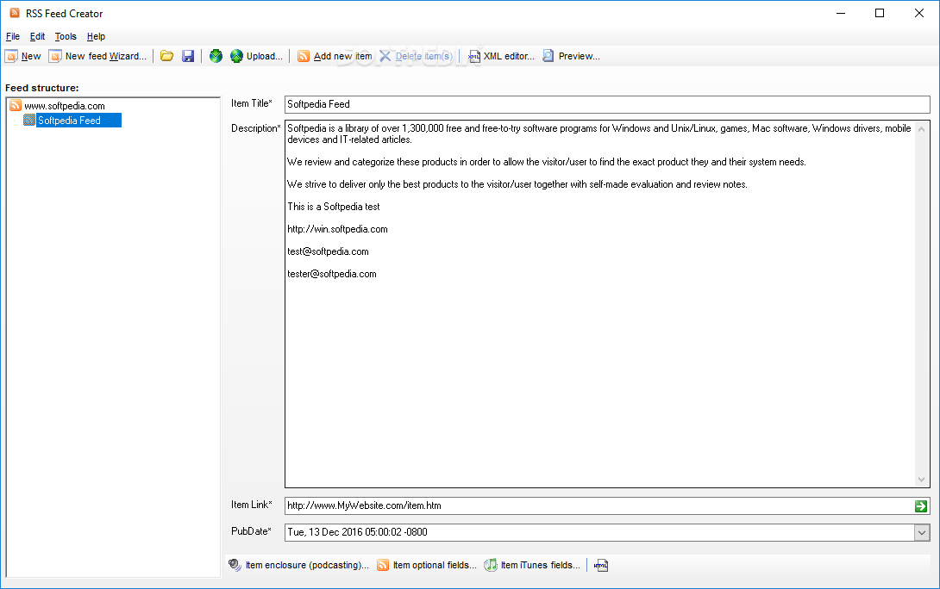Click http://win.softpedia.com text in description
Viewport: 940px width, 589px height.
(x=337, y=229)
